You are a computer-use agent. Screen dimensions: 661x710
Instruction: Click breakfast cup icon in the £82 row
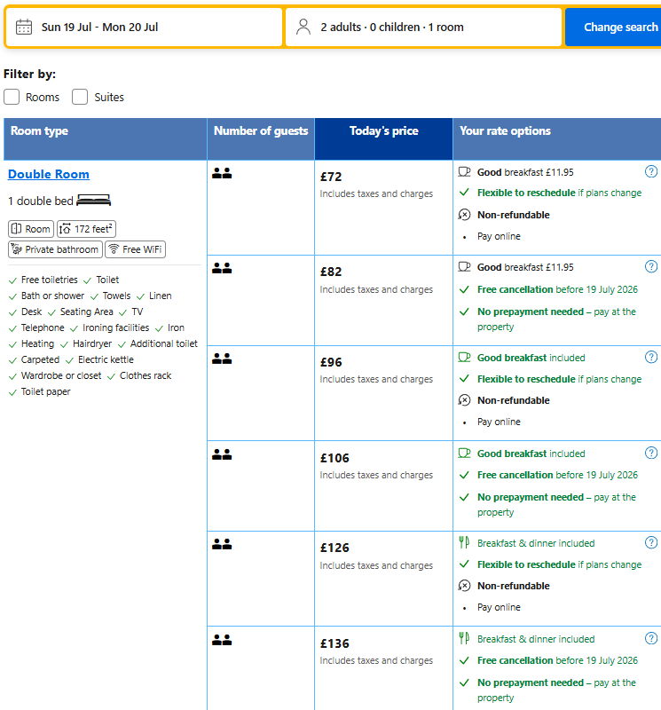(465, 267)
